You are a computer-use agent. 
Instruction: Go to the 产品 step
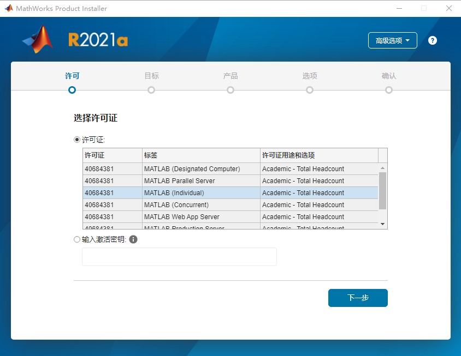coord(230,89)
